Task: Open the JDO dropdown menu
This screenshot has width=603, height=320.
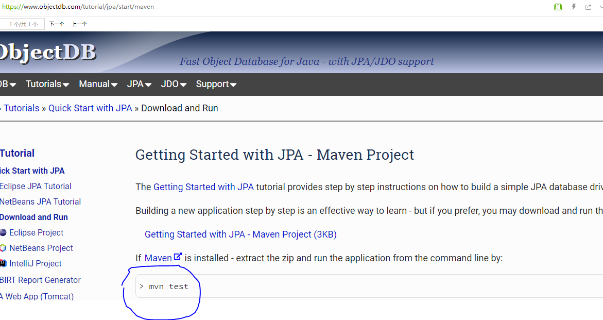Action: 174,84
